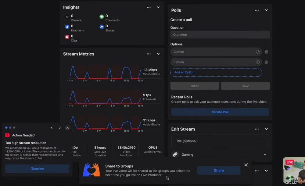The image size is (305, 186).
Task: Collapse the Insights panel
Action: click(x=158, y=7)
